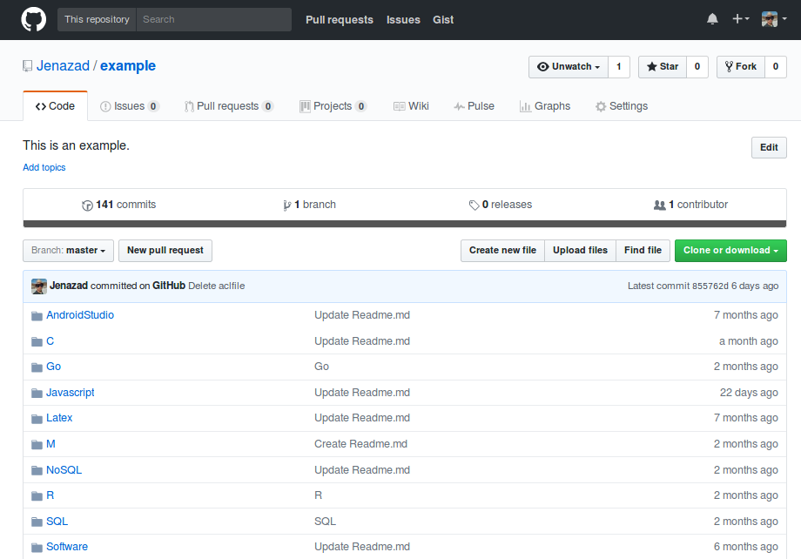801x559 pixels.
Task: Open the Wiki tab
Action: (411, 106)
